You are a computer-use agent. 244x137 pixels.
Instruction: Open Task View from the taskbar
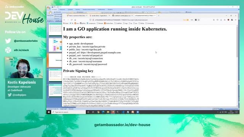93,112
